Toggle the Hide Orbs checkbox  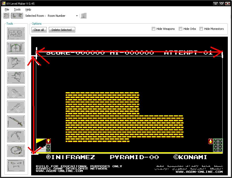tap(180, 29)
